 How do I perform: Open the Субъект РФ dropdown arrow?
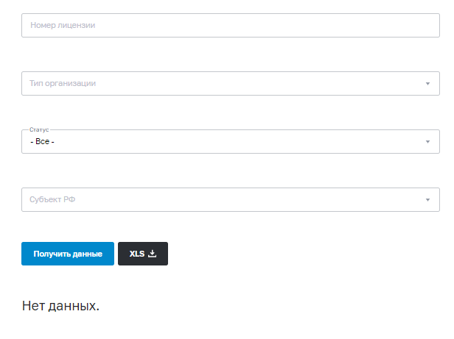(427, 200)
